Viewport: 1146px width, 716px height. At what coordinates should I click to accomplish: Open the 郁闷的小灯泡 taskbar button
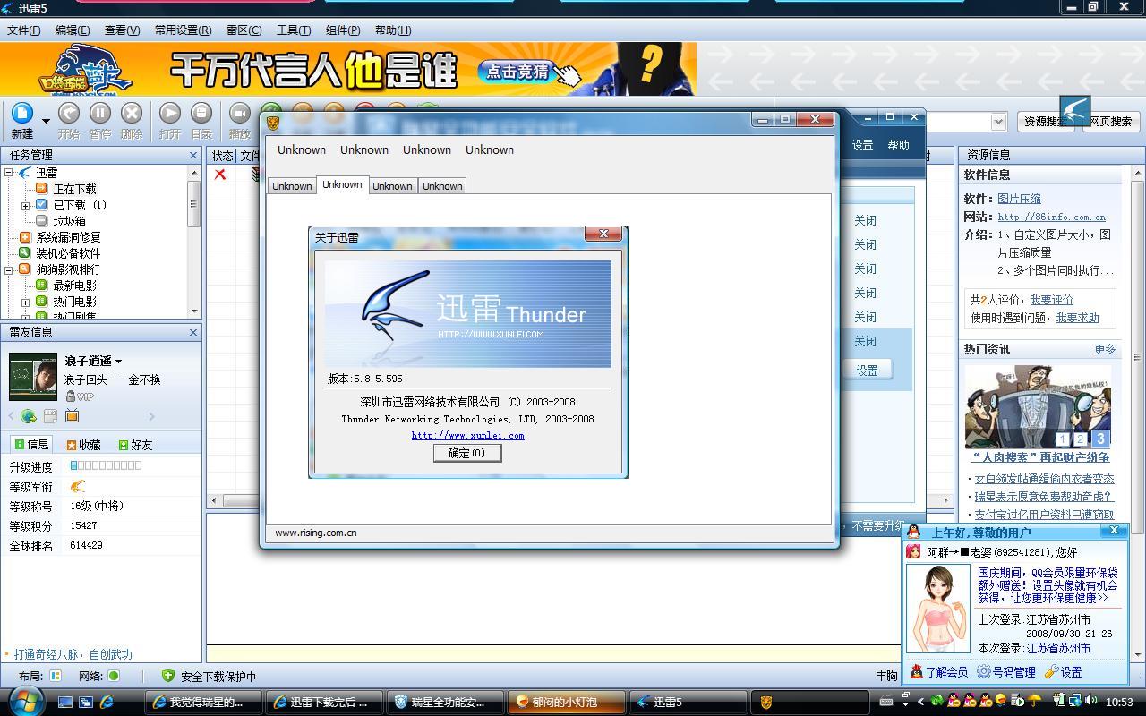tap(567, 703)
